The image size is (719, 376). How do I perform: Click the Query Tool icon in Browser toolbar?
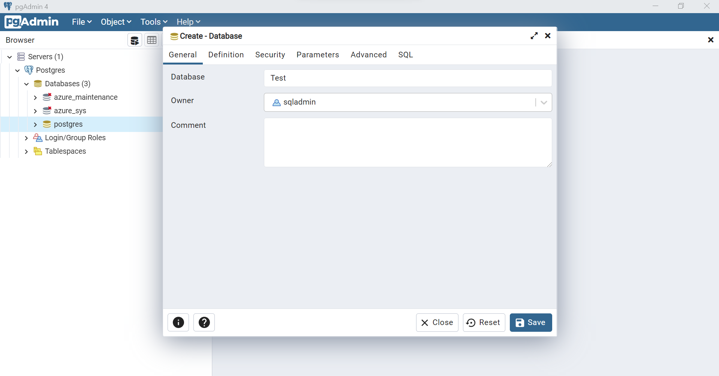(x=135, y=40)
